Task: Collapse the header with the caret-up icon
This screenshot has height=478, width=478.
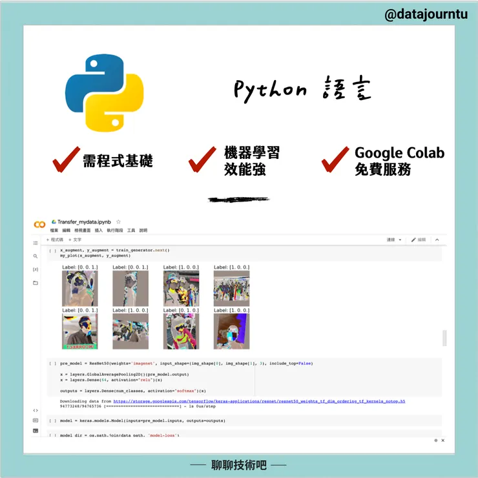Action: [437, 240]
